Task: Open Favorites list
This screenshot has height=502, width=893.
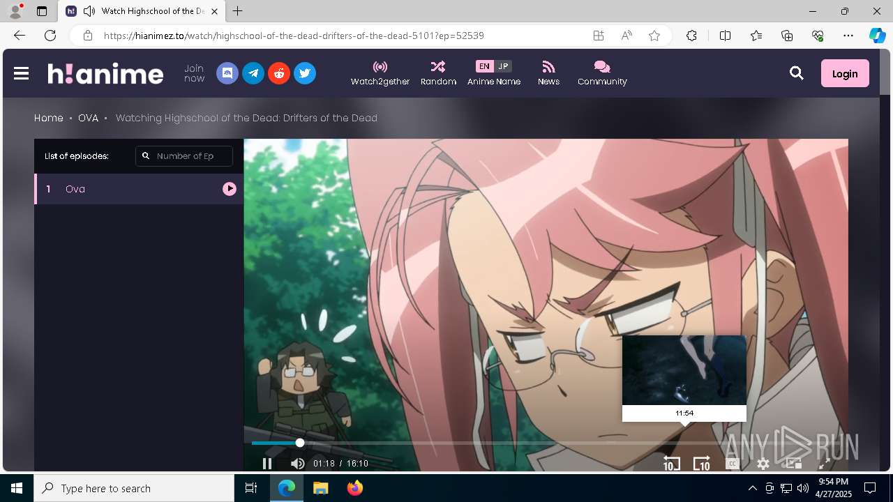Action: [x=756, y=36]
